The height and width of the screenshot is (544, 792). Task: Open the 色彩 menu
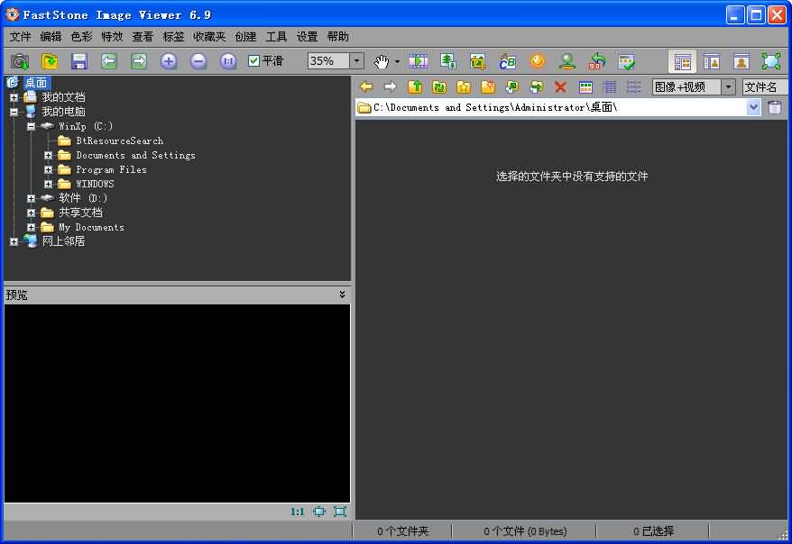(81, 36)
